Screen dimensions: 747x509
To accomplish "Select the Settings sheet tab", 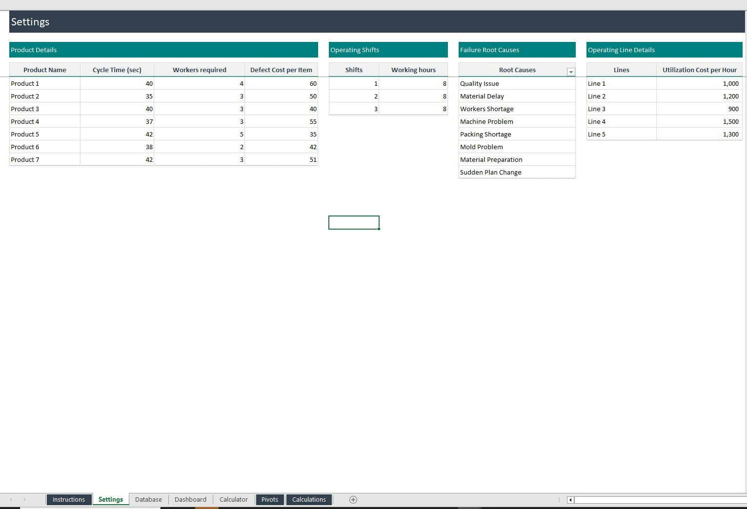I will [110, 499].
